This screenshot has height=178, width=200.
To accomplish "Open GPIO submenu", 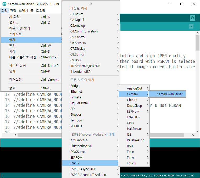I will (134, 123).
